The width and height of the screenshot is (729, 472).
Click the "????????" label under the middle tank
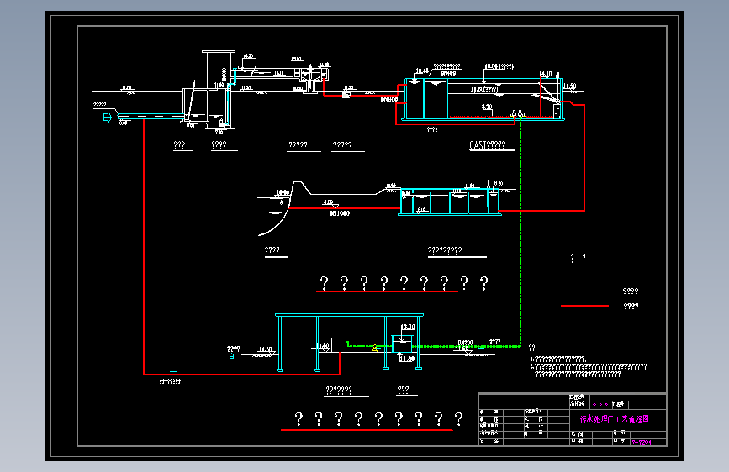pyautogui.click(x=445, y=250)
